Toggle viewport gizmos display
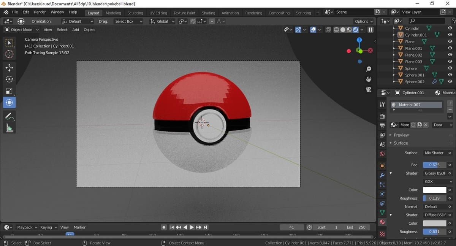 pos(298,30)
